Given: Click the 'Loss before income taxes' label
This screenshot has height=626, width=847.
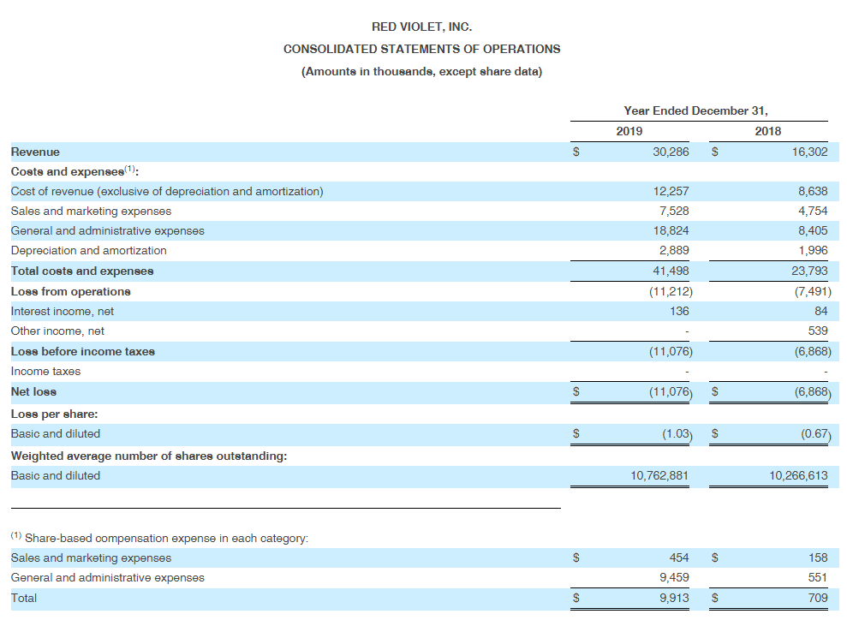Looking at the screenshot, I should point(83,352).
